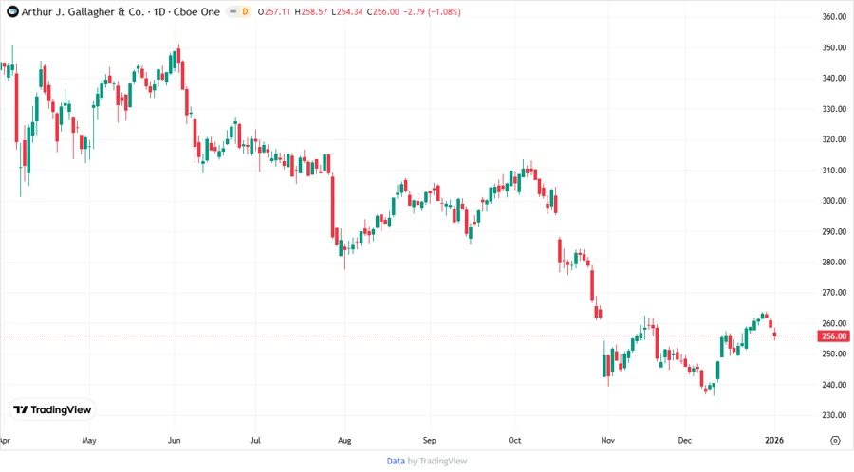Click the May label on time axis
Image resolution: width=854 pixels, height=472 pixels.
(x=89, y=441)
